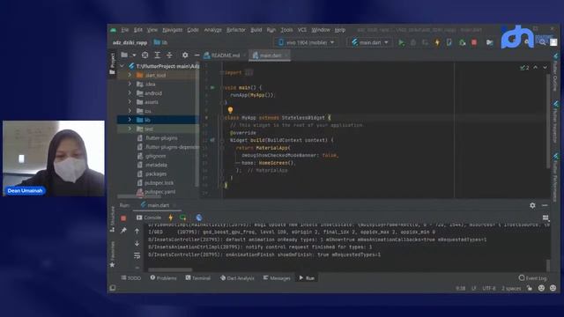This screenshot has height=317, width=564.
Task: Hide the Project panel with minus icon
Action: click(x=197, y=55)
